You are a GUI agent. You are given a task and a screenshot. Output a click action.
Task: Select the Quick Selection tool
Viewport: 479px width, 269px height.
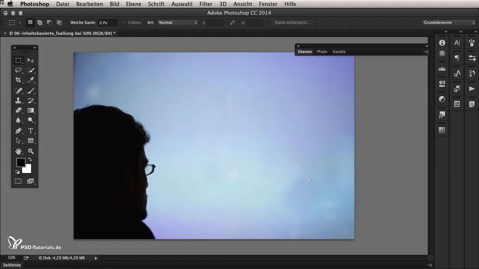31,70
